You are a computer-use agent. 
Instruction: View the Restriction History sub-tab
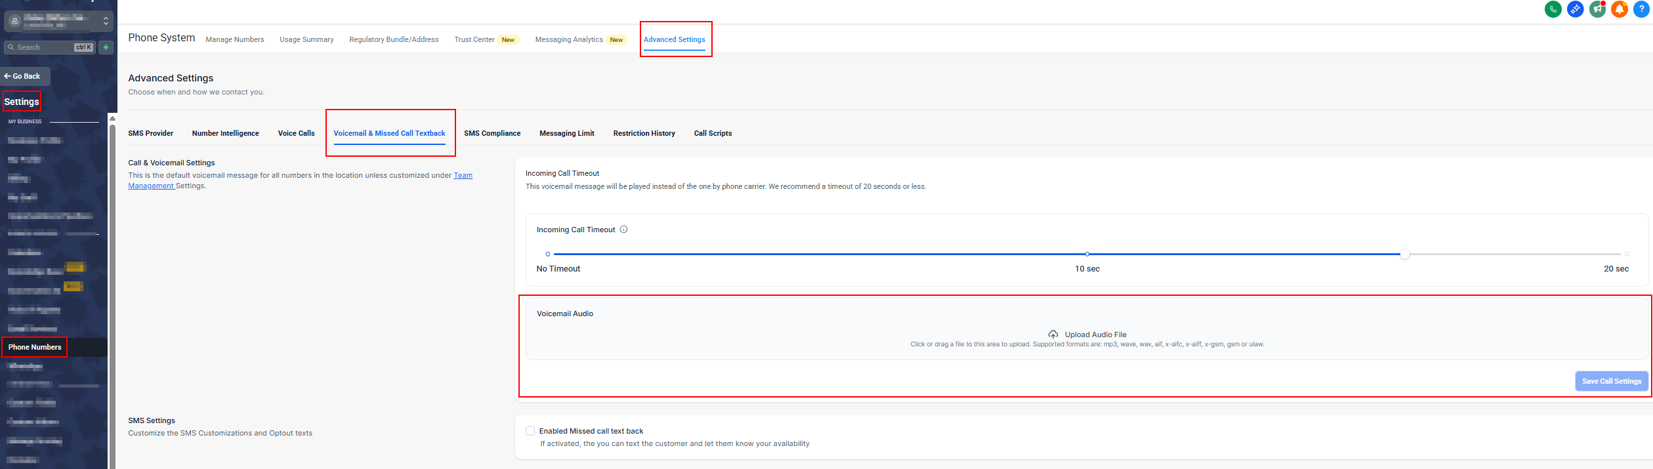tap(644, 133)
